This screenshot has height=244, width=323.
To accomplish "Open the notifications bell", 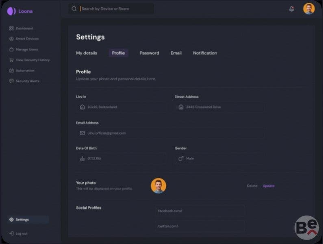I will point(292,9).
